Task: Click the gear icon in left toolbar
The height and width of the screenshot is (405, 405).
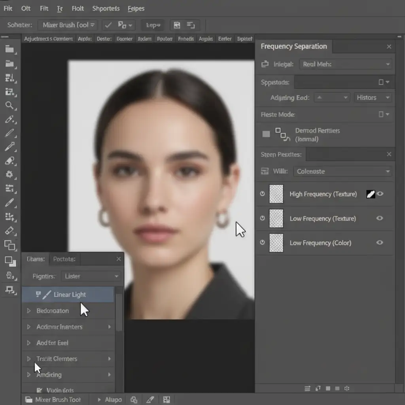Action: tap(9, 174)
